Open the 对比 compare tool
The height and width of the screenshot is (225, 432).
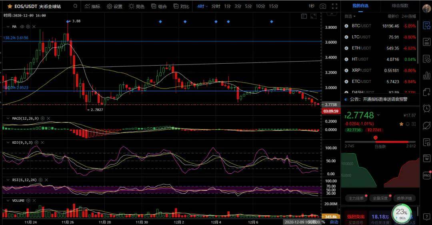coord(181,6)
